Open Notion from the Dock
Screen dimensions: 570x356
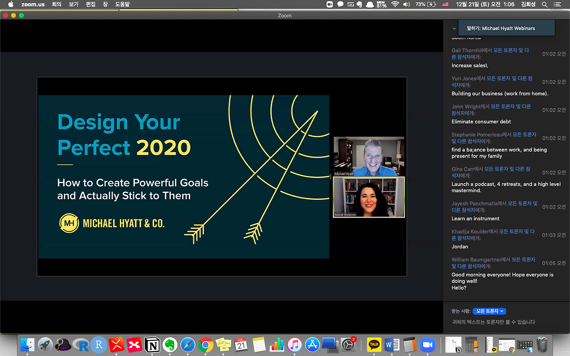tap(152, 344)
